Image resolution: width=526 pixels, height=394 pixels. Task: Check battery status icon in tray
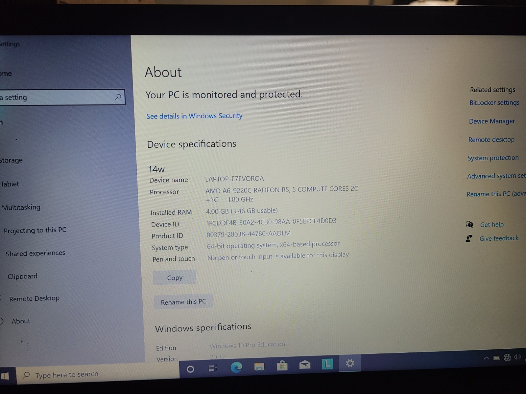click(x=497, y=358)
